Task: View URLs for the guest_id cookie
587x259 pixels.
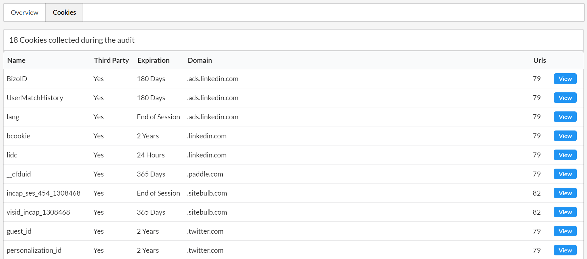Action: [x=565, y=231]
